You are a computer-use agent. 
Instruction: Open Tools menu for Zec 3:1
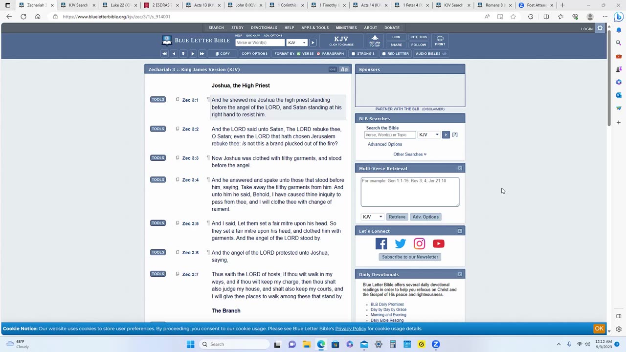pos(157,100)
